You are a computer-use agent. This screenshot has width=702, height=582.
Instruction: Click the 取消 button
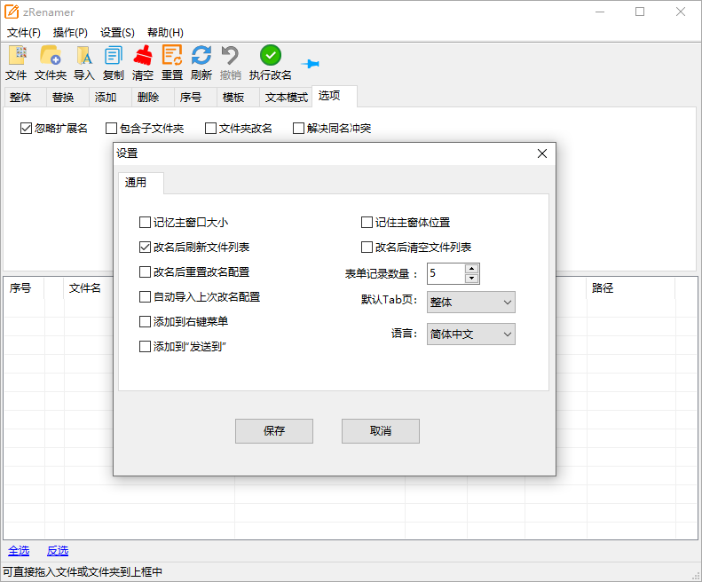381,431
